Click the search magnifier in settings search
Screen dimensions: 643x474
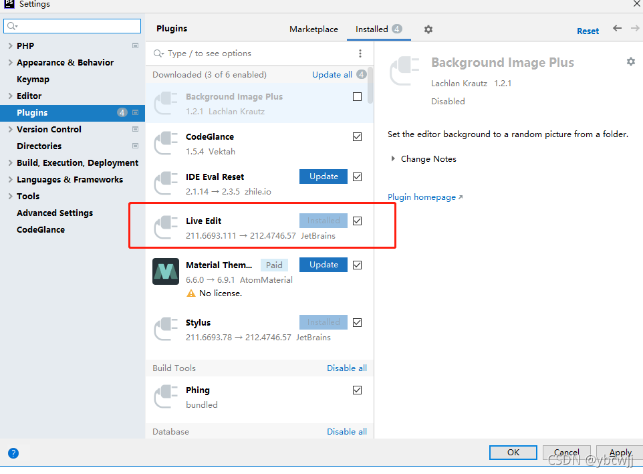coord(12,26)
